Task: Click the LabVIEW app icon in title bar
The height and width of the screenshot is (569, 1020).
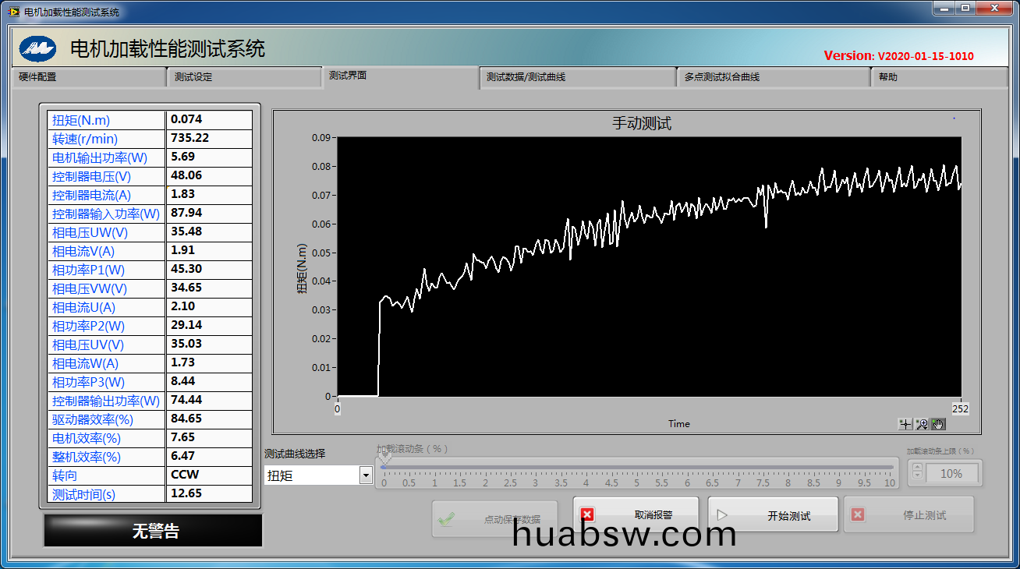Action: 14,12
